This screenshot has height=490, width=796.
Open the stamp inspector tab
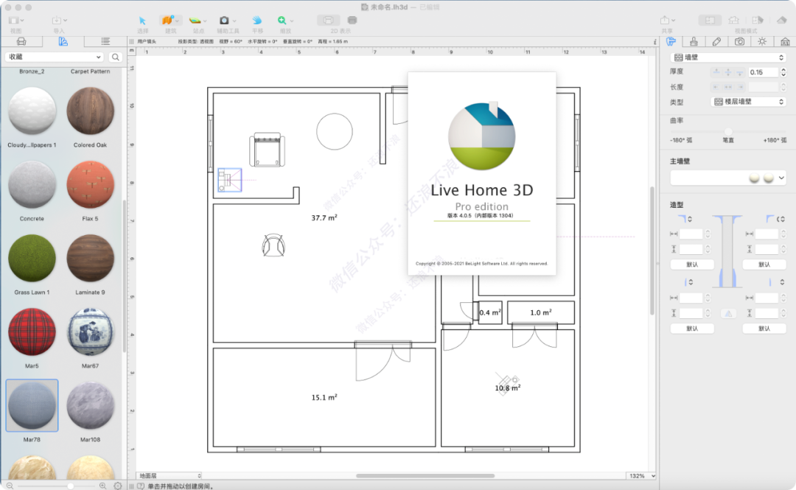tap(694, 42)
